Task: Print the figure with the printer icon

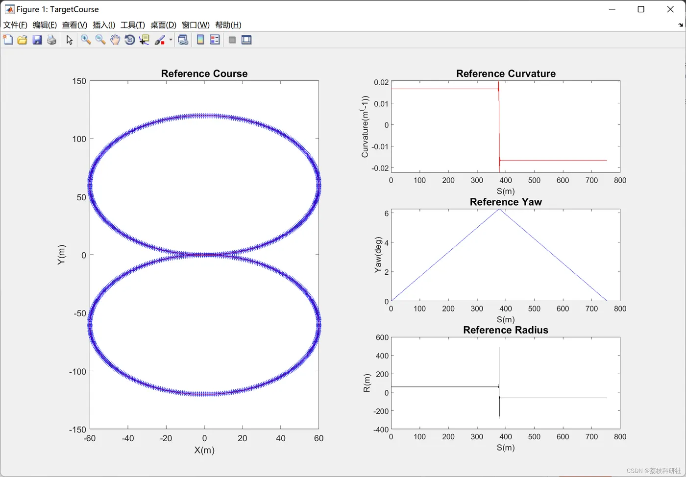Action: click(x=51, y=40)
